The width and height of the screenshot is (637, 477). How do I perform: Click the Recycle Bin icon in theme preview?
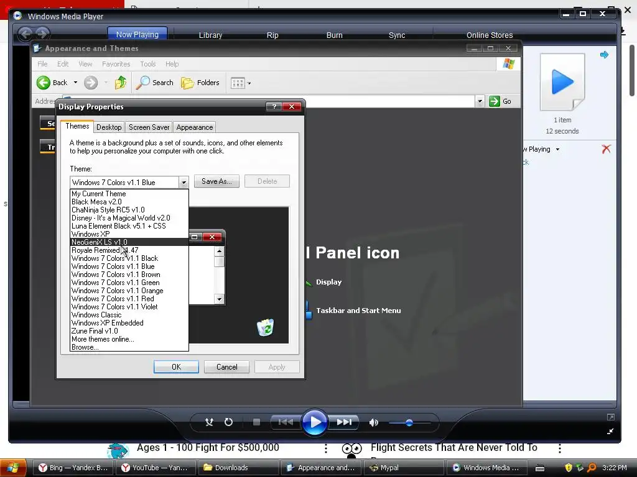click(266, 327)
